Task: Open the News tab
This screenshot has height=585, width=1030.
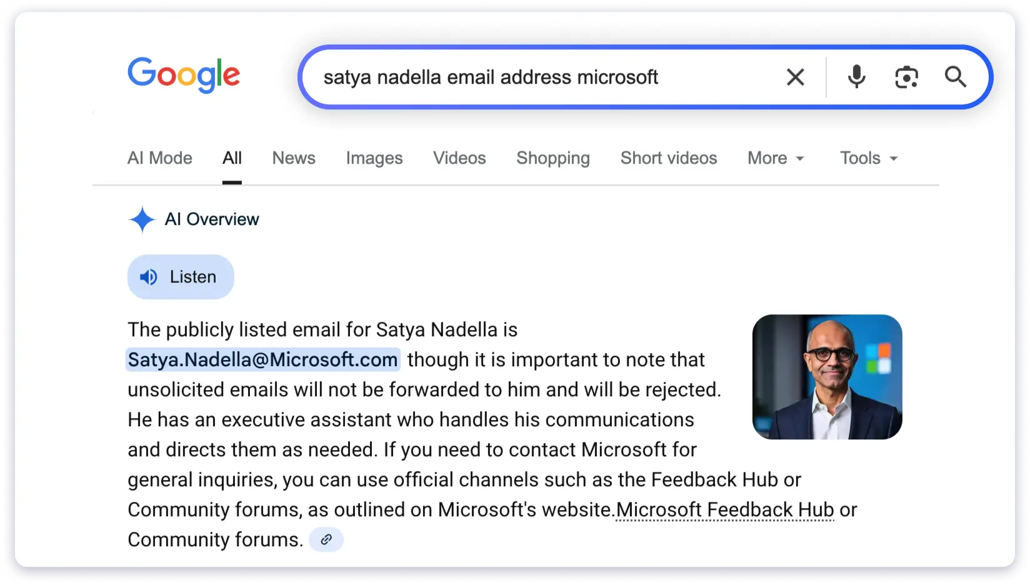Action: (x=293, y=158)
